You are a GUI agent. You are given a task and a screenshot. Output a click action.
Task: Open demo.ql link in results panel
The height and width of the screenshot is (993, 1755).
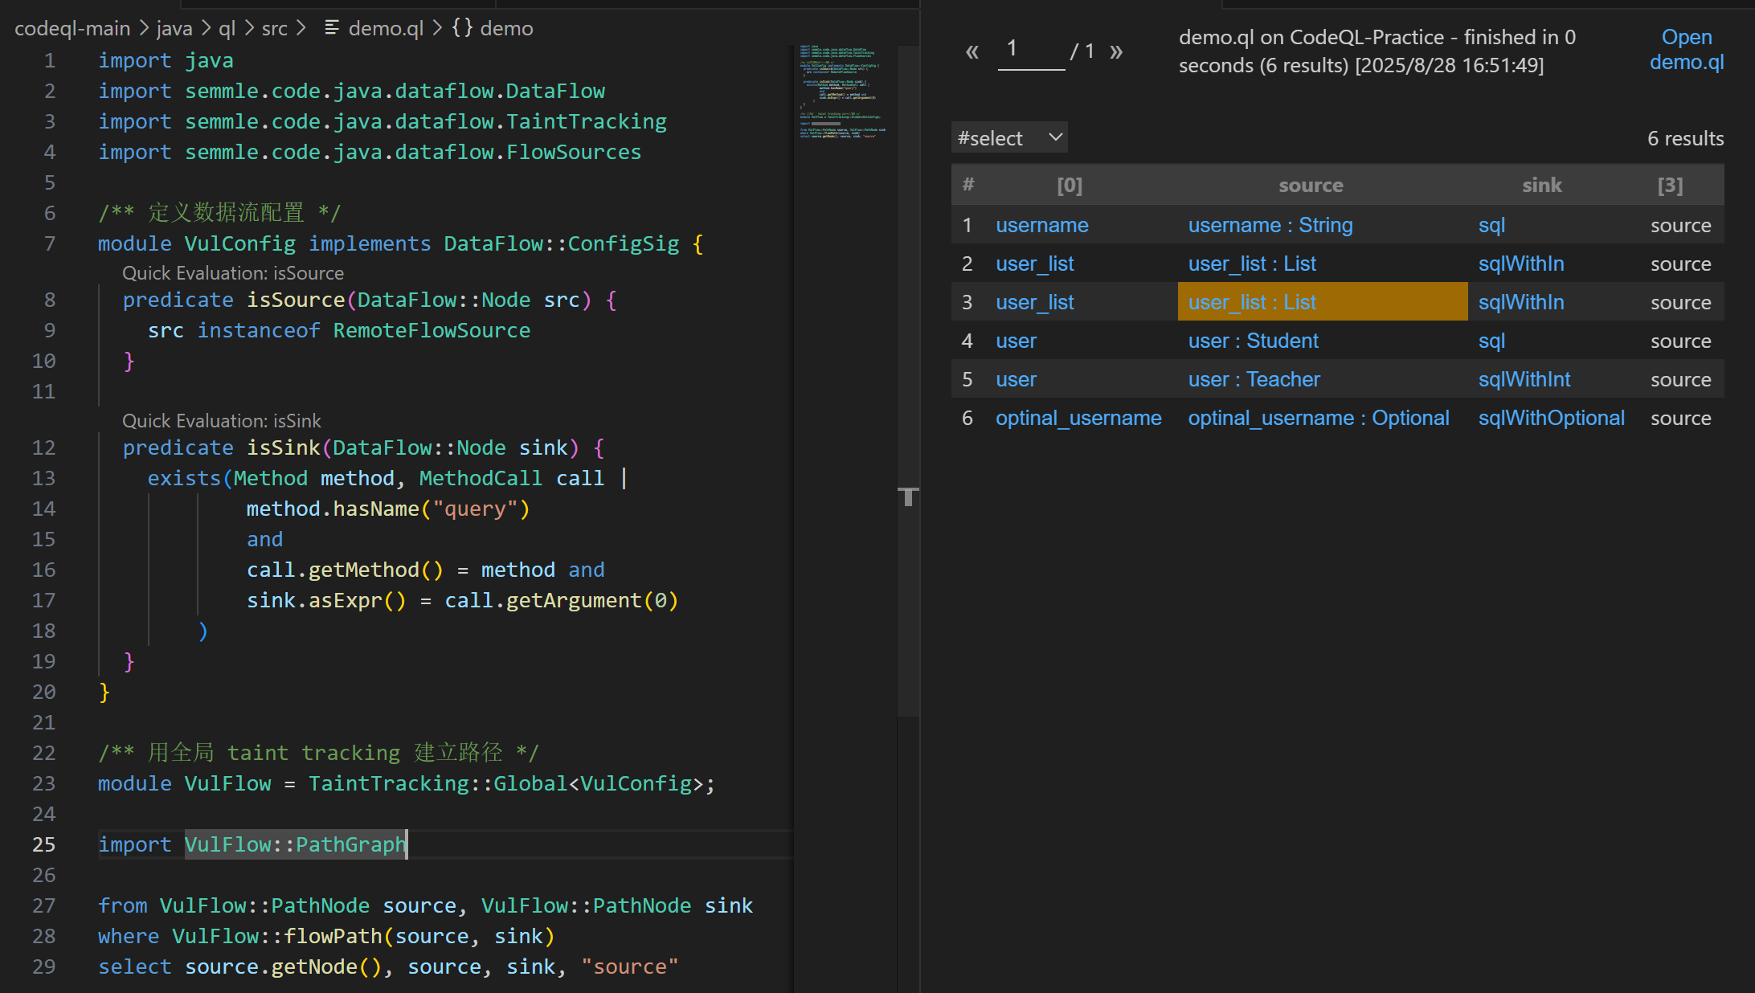[1686, 49]
